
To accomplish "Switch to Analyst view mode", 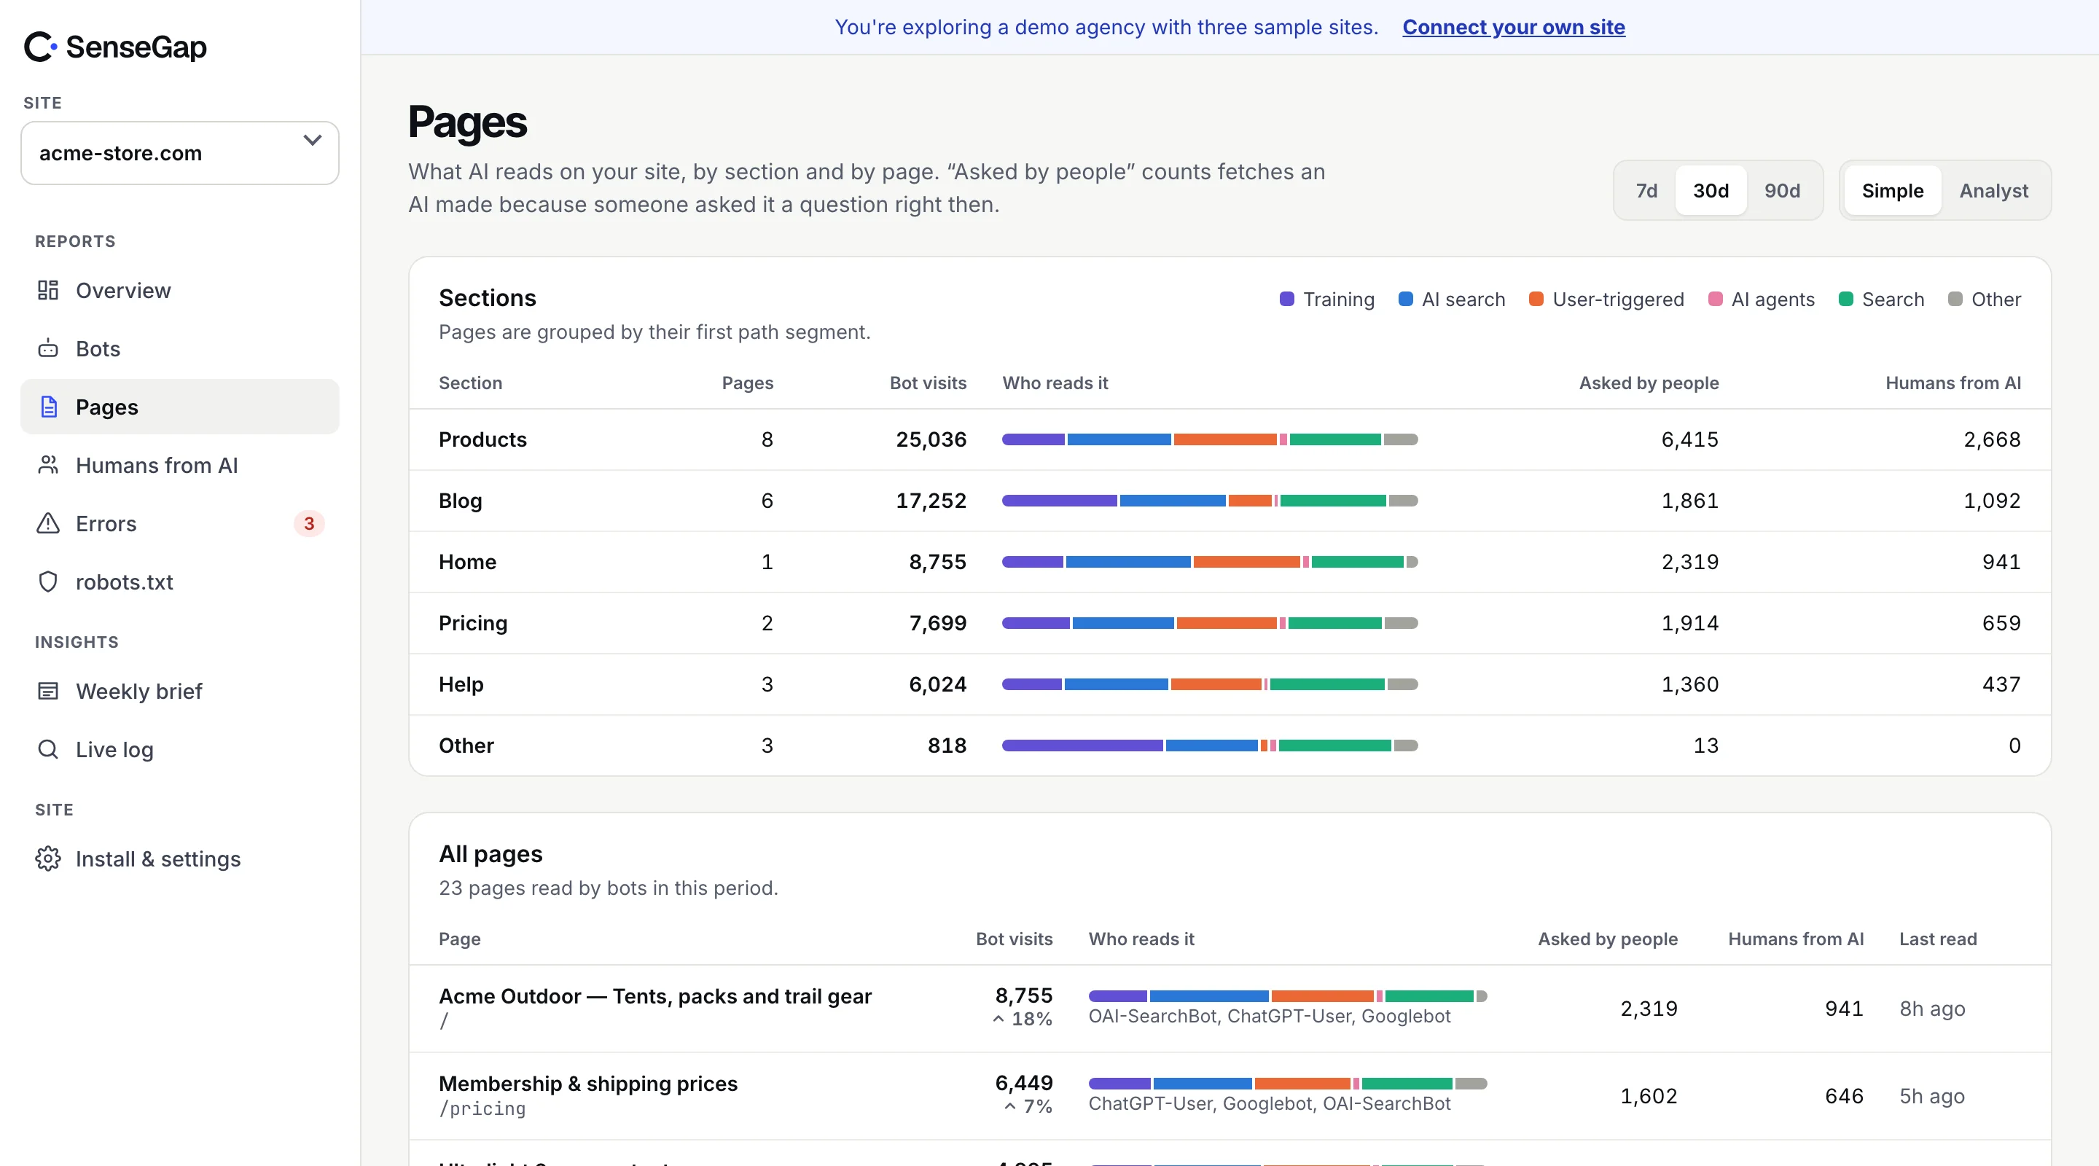I will point(1993,190).
